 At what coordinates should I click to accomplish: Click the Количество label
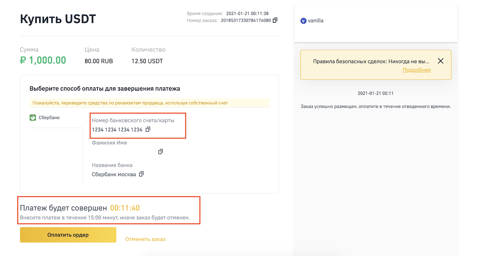click(148, 50)
